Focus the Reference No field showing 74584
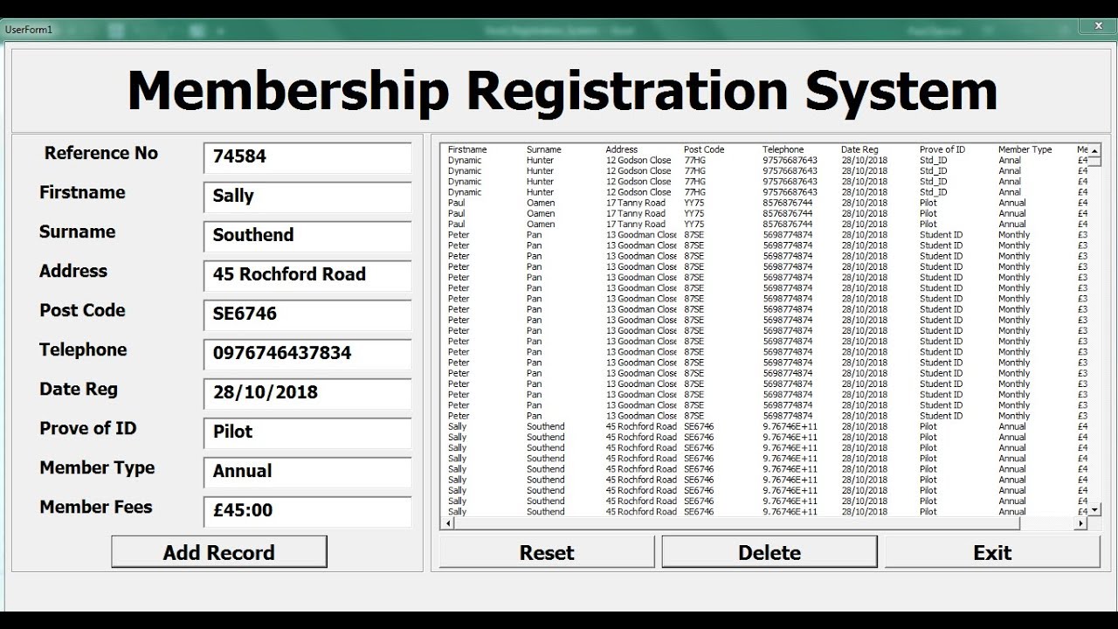1118x629 pixels. coord(307,158)
